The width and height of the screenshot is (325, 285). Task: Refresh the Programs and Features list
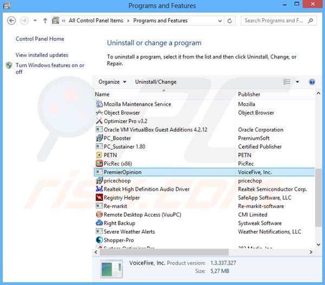pos(230,21)
